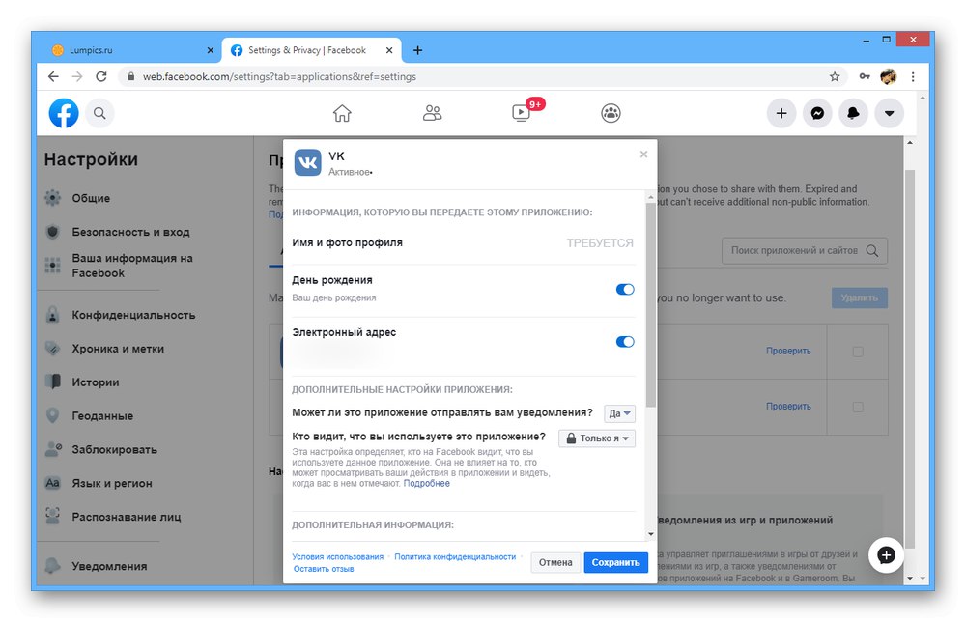Click the Create plus button in header
Screen dimensions: 966x622
[x=781, y=113]
